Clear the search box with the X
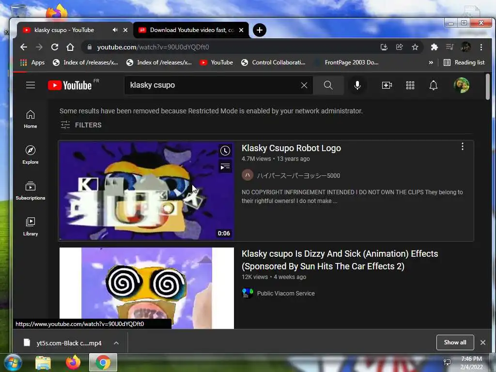 point(304,85)
